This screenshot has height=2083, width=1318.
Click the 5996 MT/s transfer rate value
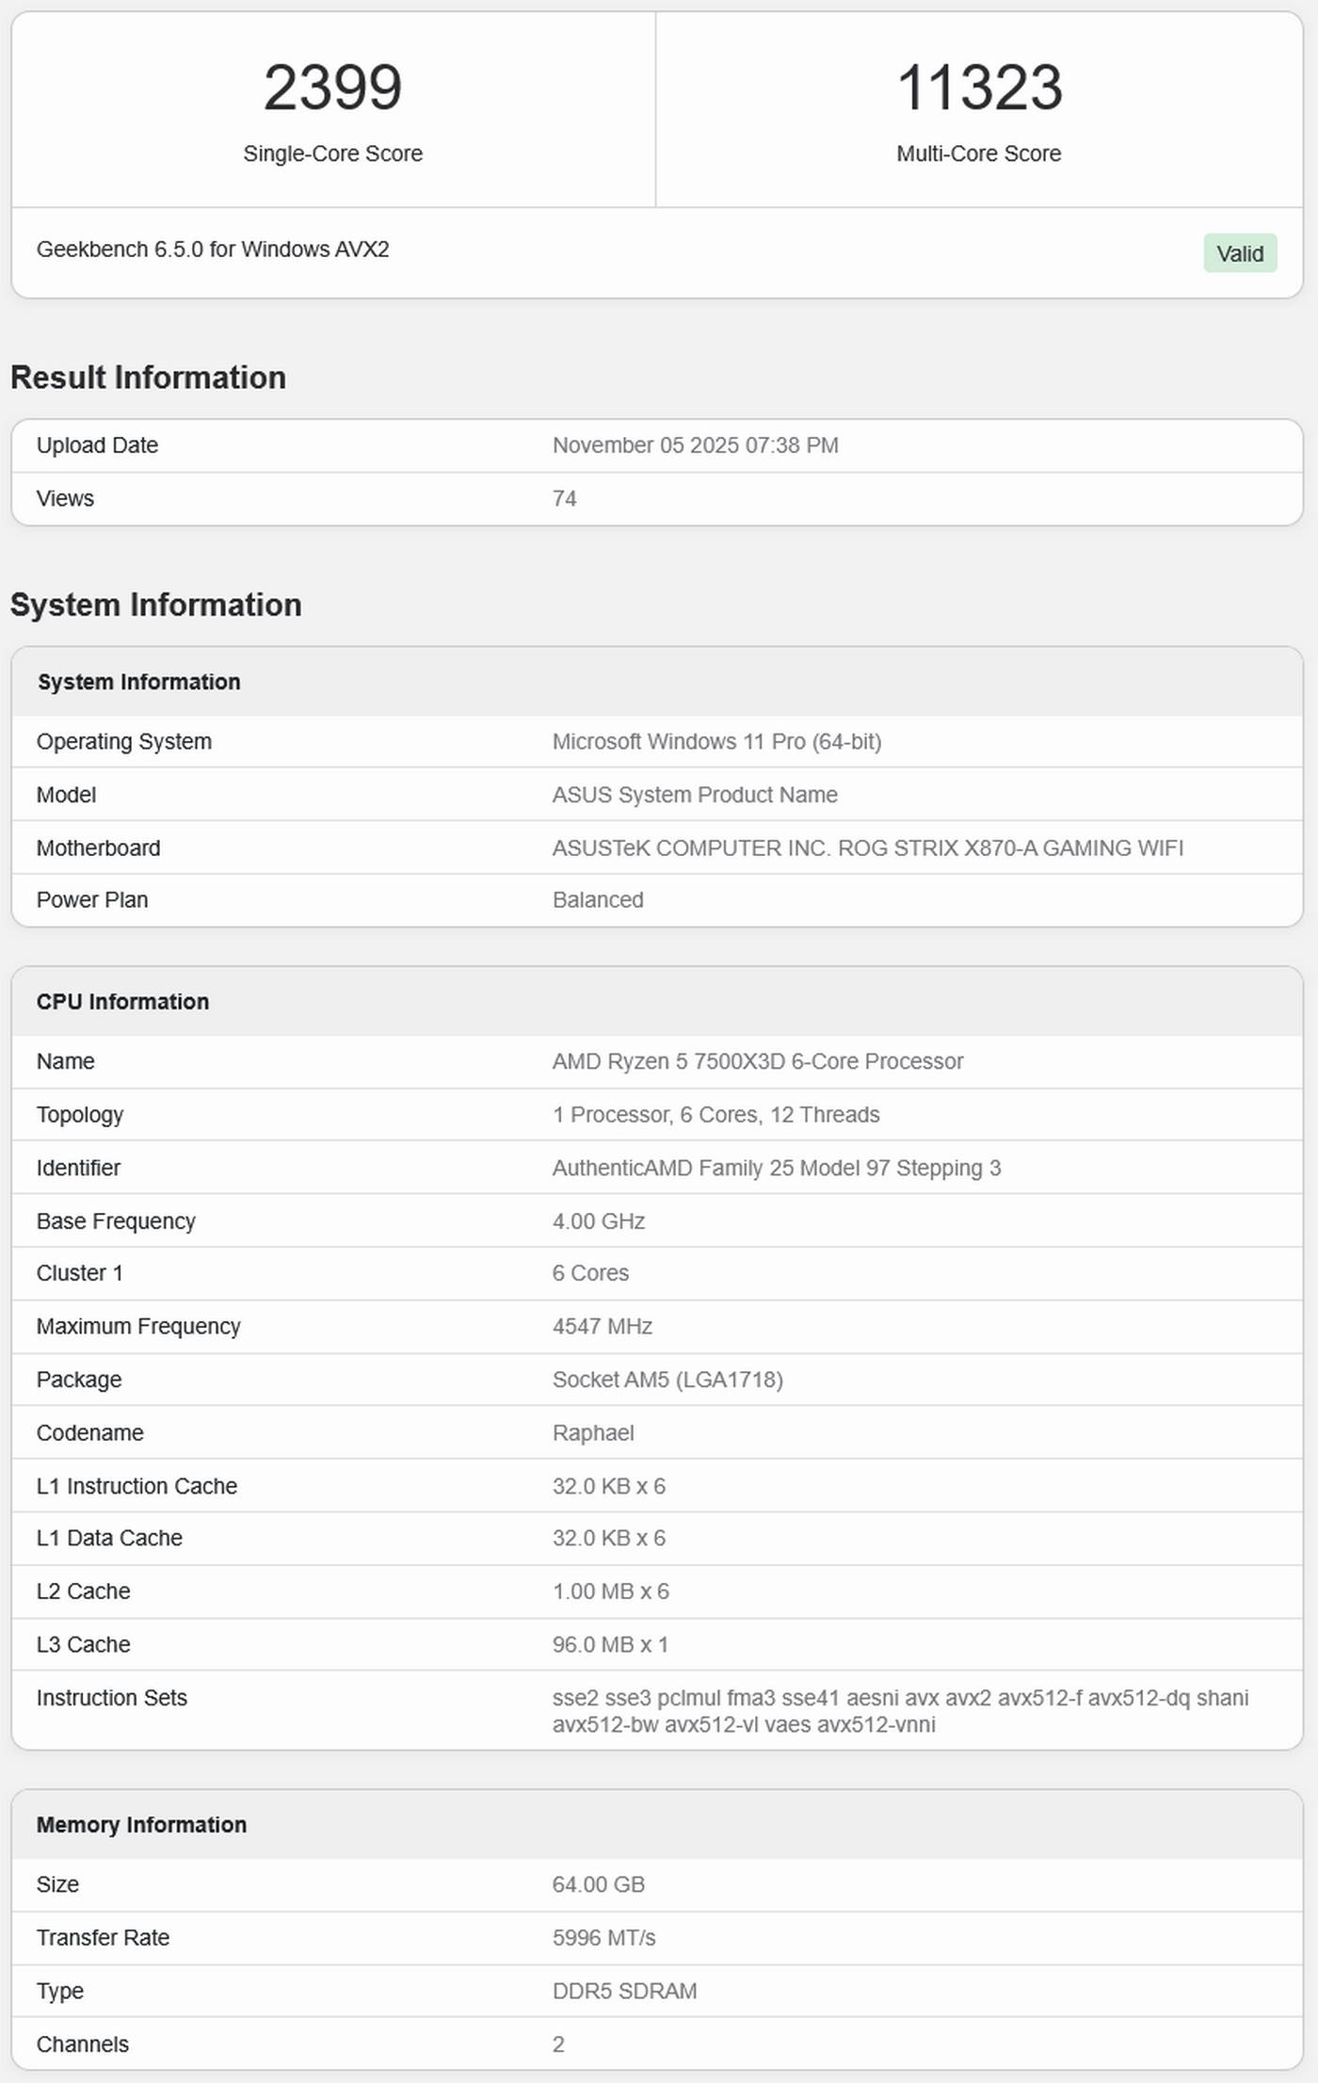[x=603, y=1937]
